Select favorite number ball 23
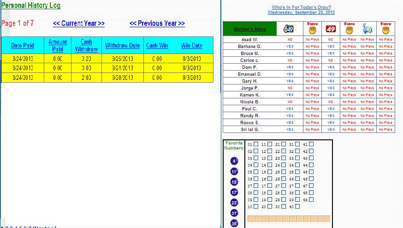 tap(234, 203)
